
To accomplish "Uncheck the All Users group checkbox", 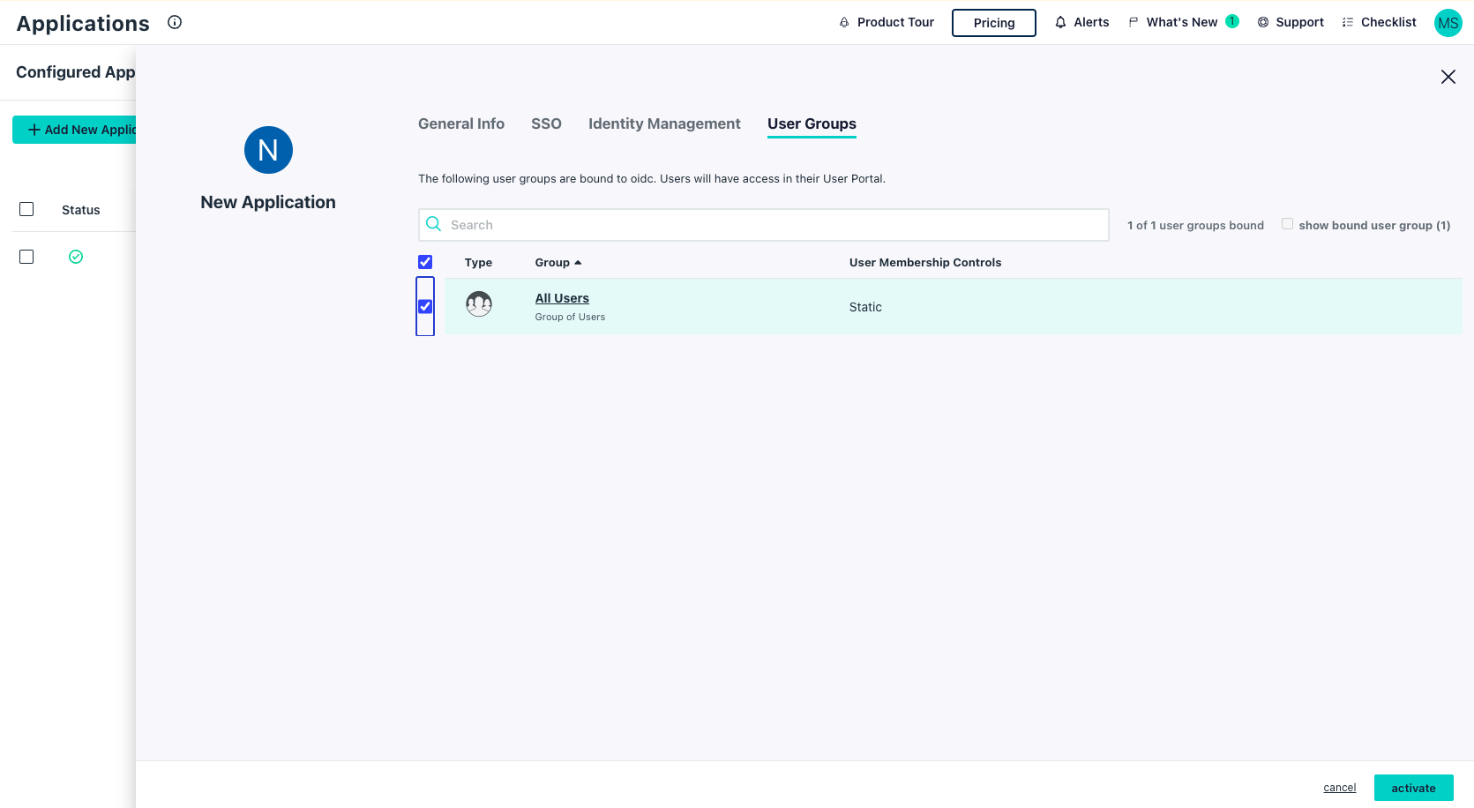I will click(425, 306).
